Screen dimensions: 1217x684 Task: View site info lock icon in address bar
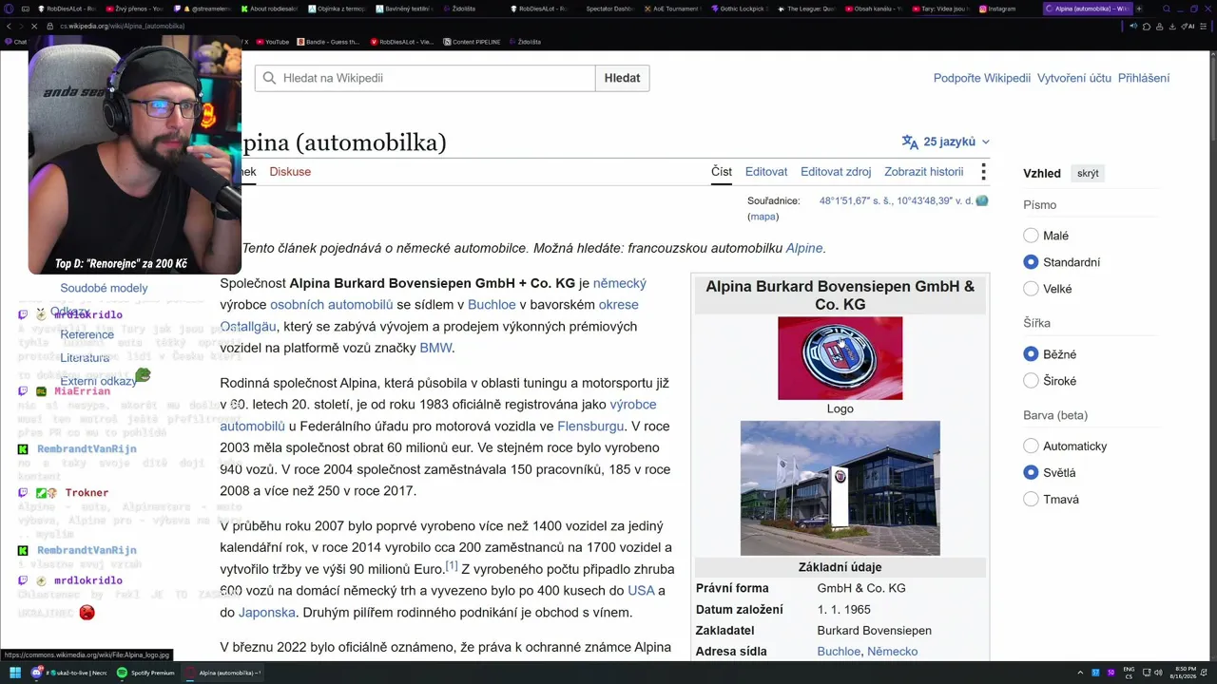(50, 26)
